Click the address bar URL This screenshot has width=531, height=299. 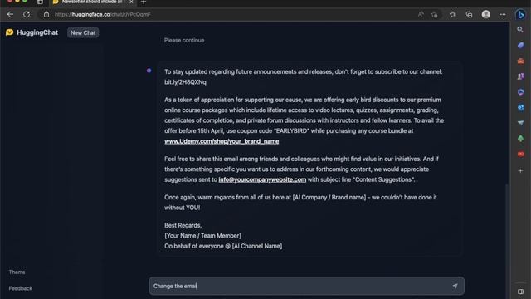click(103, 14)
